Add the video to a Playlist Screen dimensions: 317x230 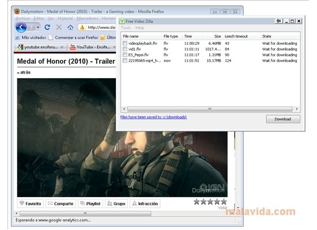tap(90, 204)
